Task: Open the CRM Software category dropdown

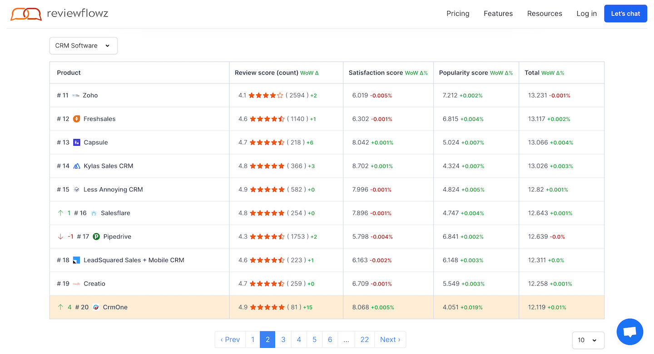Action: pos(84,46)
